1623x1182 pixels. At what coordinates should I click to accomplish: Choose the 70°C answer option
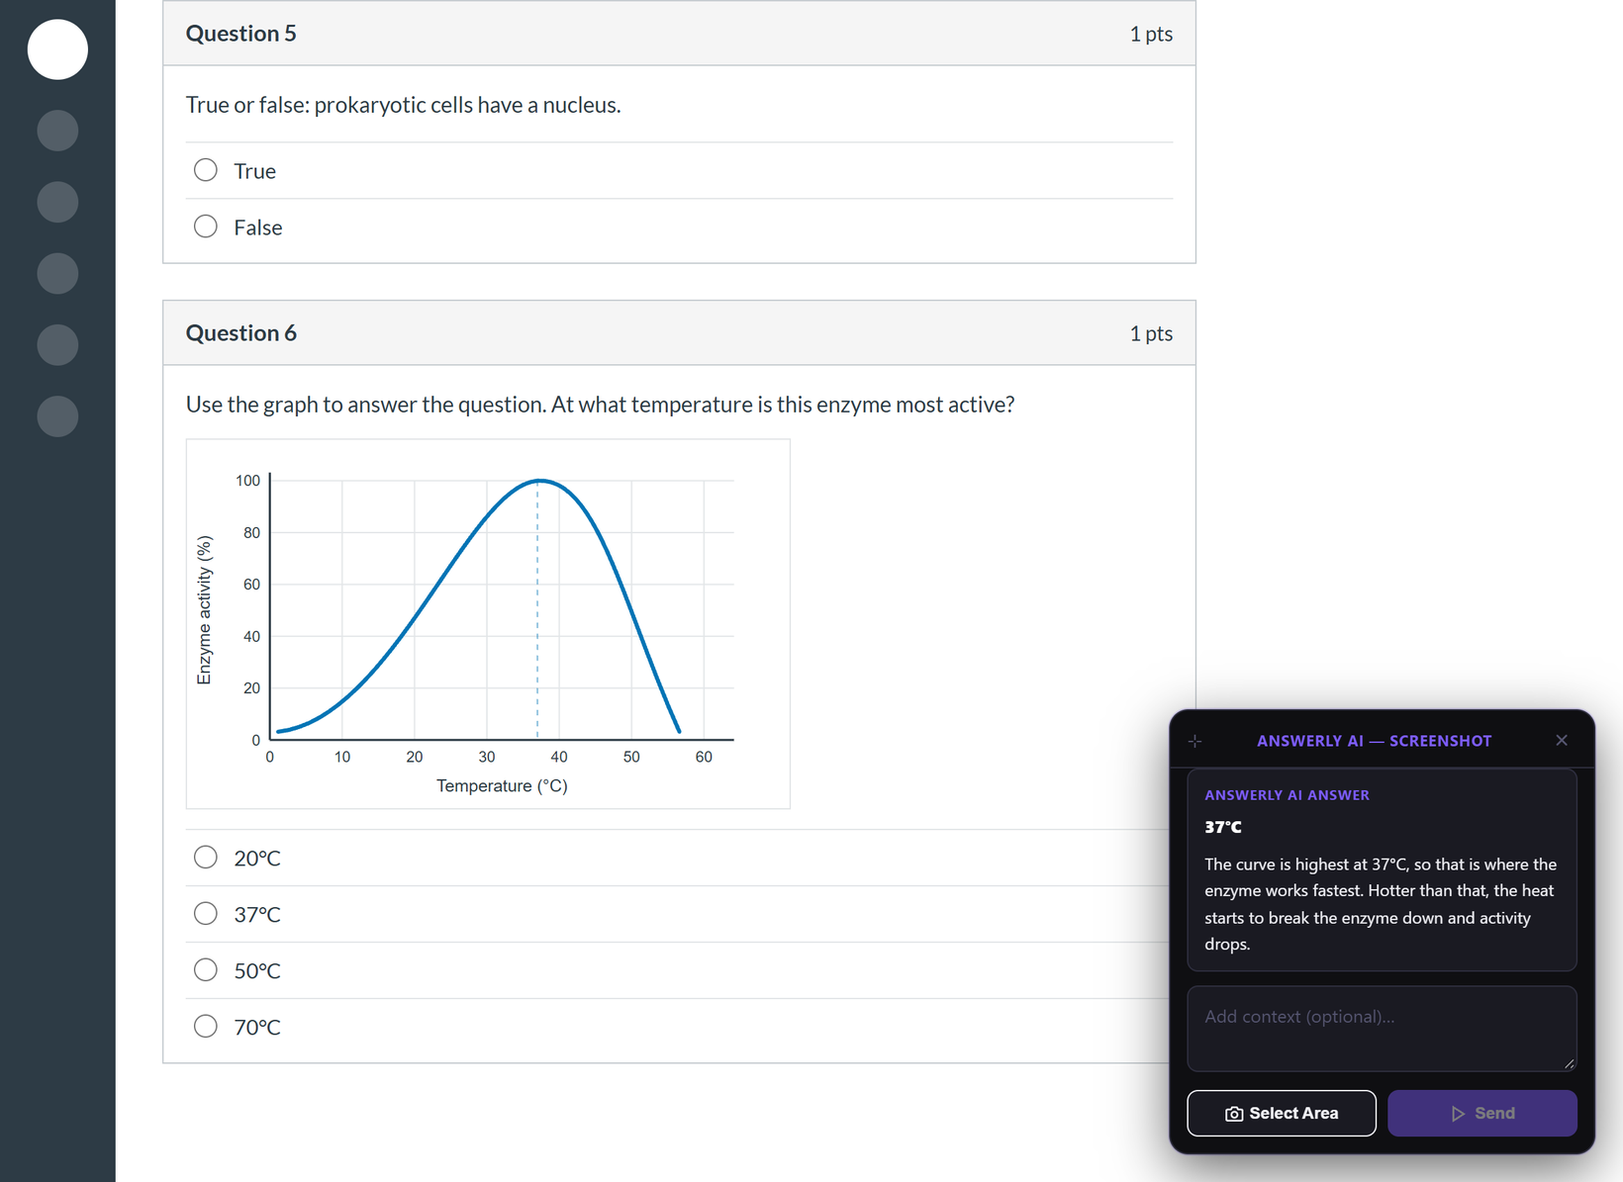tap(206, 1026)
